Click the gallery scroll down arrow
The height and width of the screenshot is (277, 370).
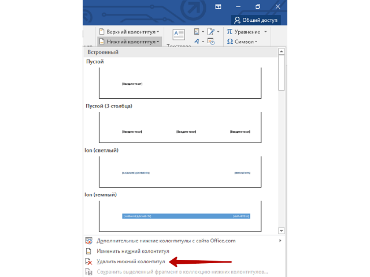coord(281,230)
